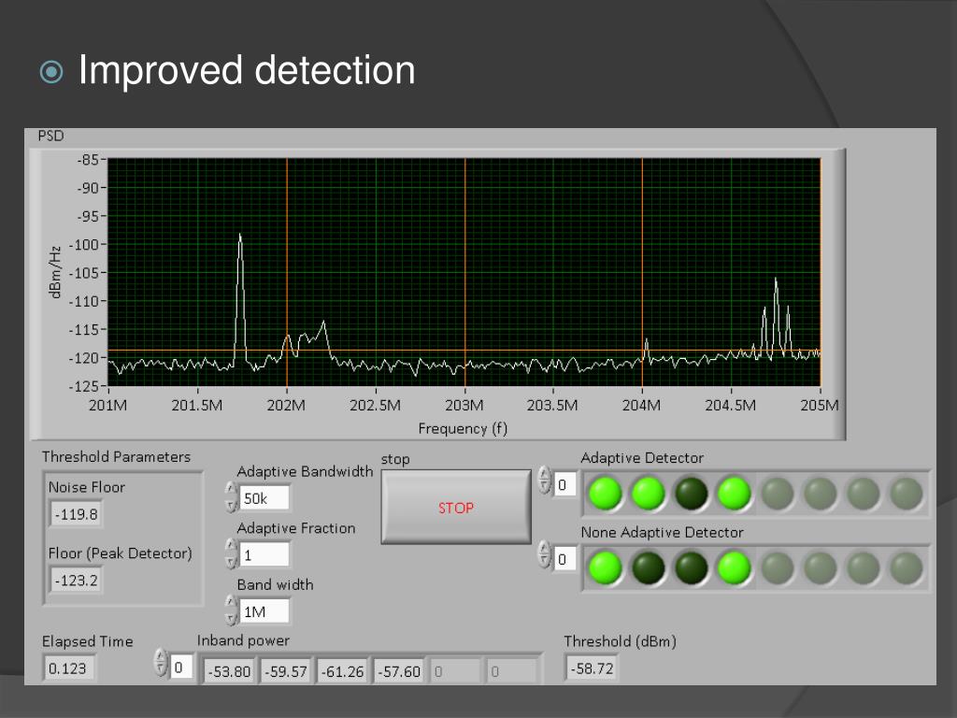Click third dark None Adaptive Detector LED

pos(691,567)
